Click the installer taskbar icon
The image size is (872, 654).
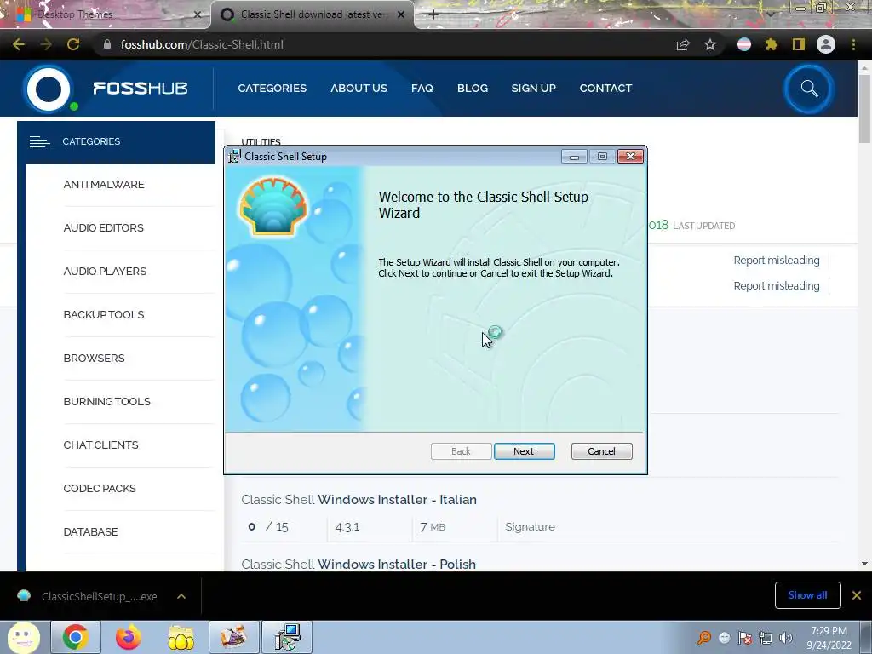click(288, 637)
